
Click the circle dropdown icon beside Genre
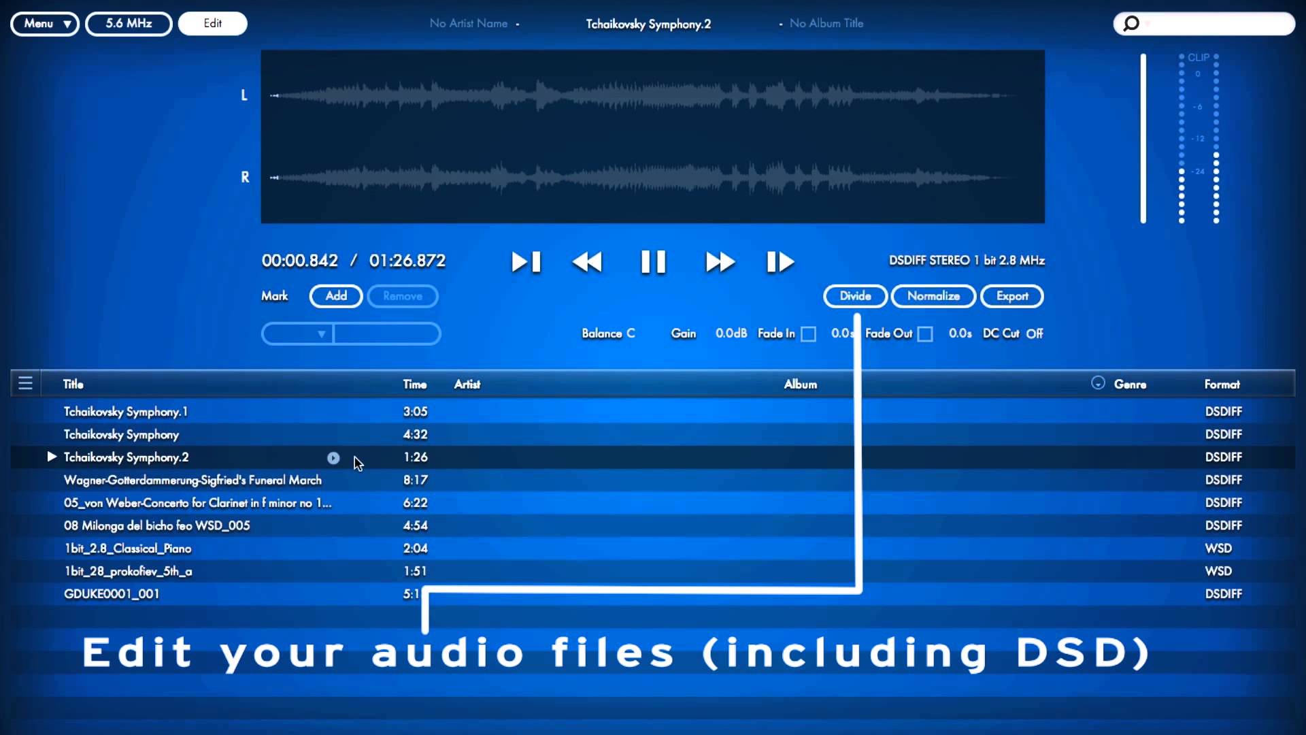click(x=1098, y=382)
